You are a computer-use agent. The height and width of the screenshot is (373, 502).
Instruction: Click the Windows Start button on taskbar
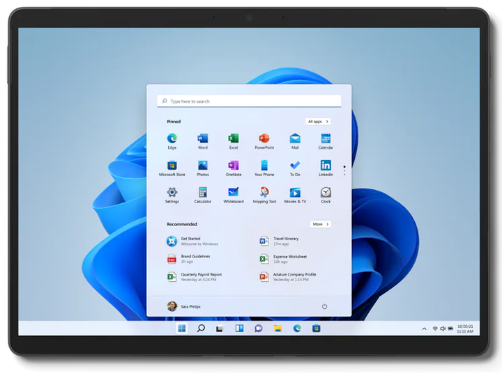pos(181,328)
